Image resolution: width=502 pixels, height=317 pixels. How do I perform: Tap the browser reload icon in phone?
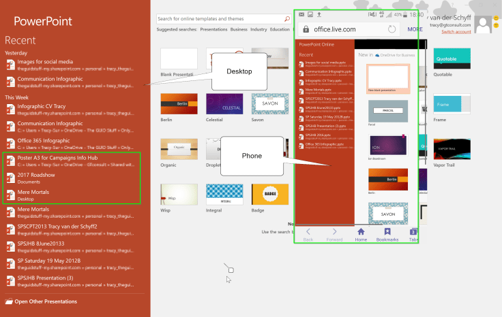[x=391, y=29]
